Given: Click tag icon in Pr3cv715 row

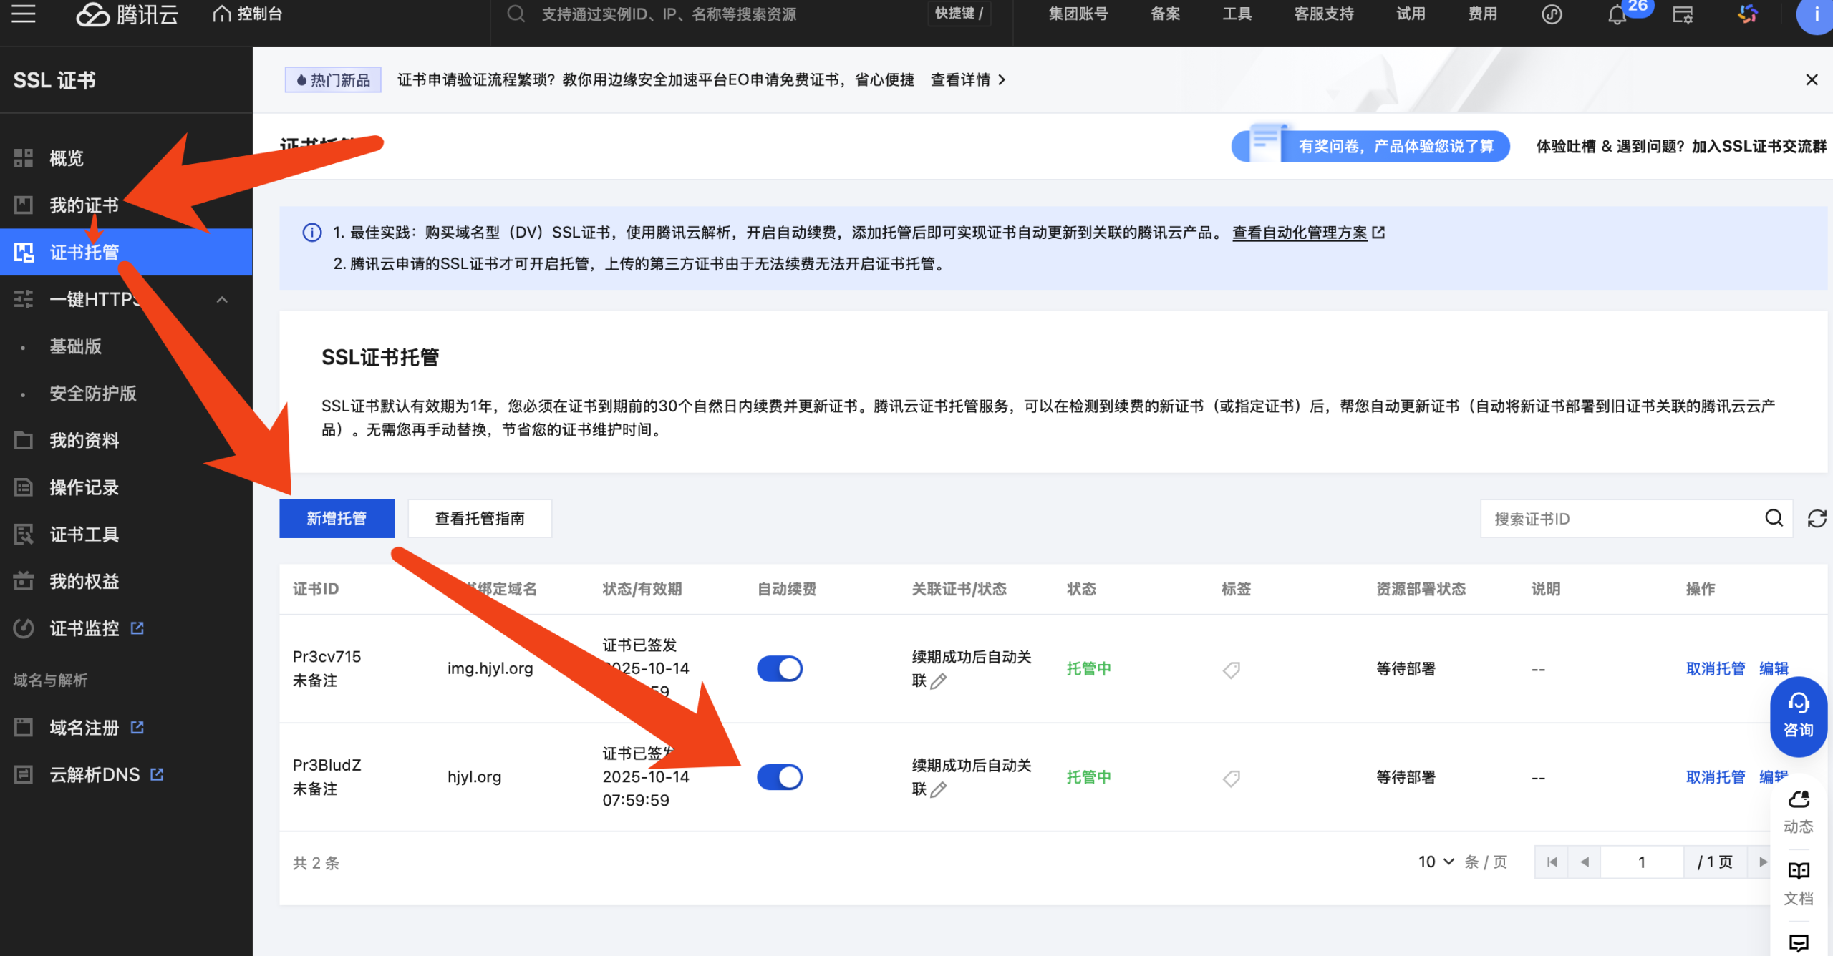Looking at the screenshot, I should point(1232,670).
